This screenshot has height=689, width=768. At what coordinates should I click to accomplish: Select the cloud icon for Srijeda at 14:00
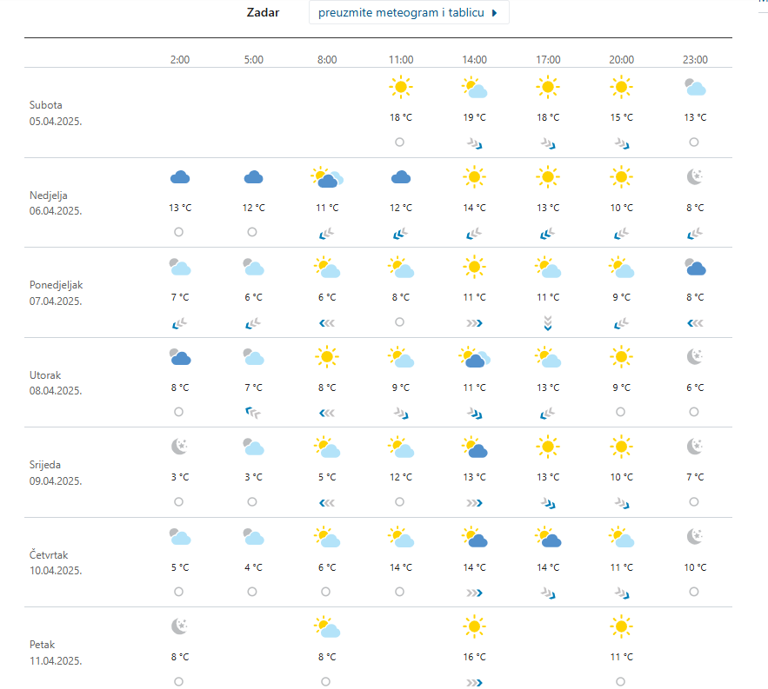(474, 447)
